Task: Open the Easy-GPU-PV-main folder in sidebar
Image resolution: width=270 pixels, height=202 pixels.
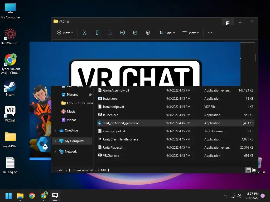Action: point(77,103)
